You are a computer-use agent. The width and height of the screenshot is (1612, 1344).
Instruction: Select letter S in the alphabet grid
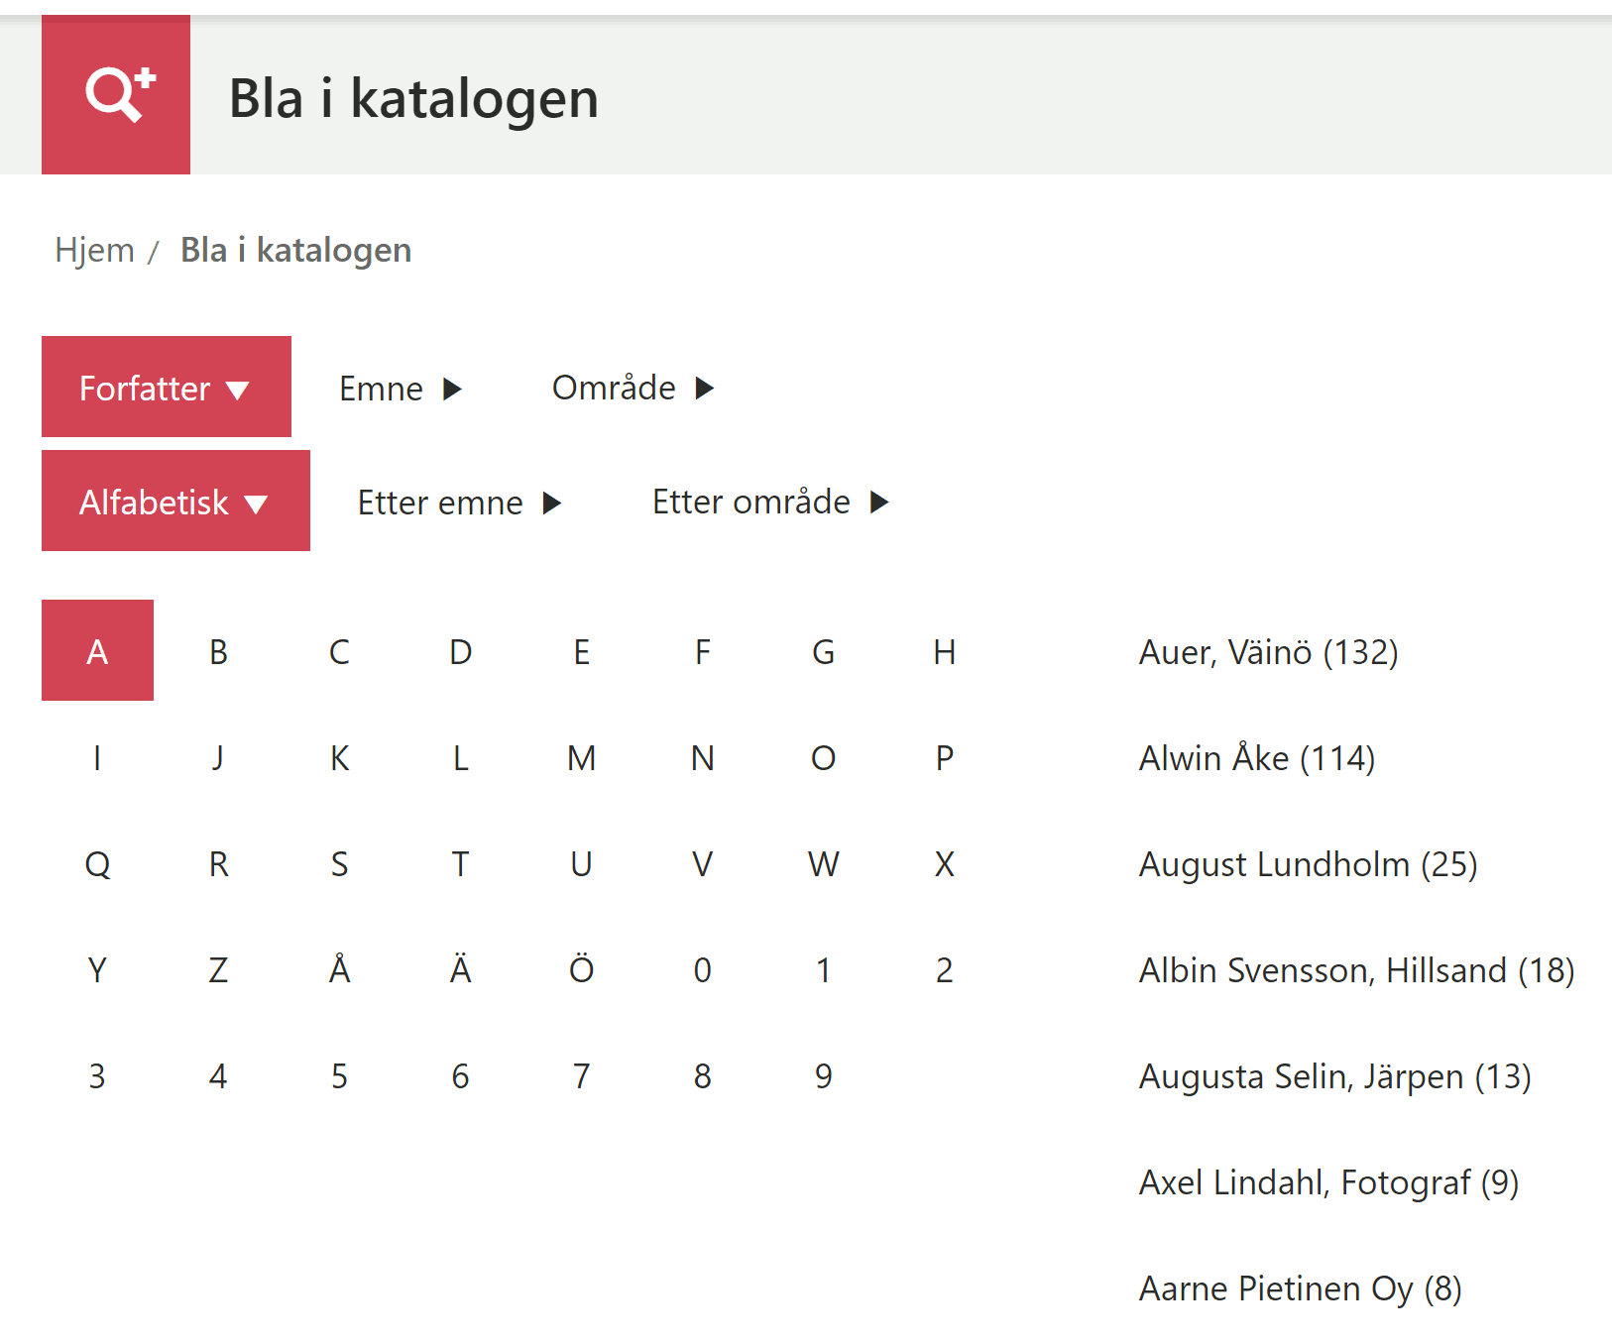pos(339,864)
